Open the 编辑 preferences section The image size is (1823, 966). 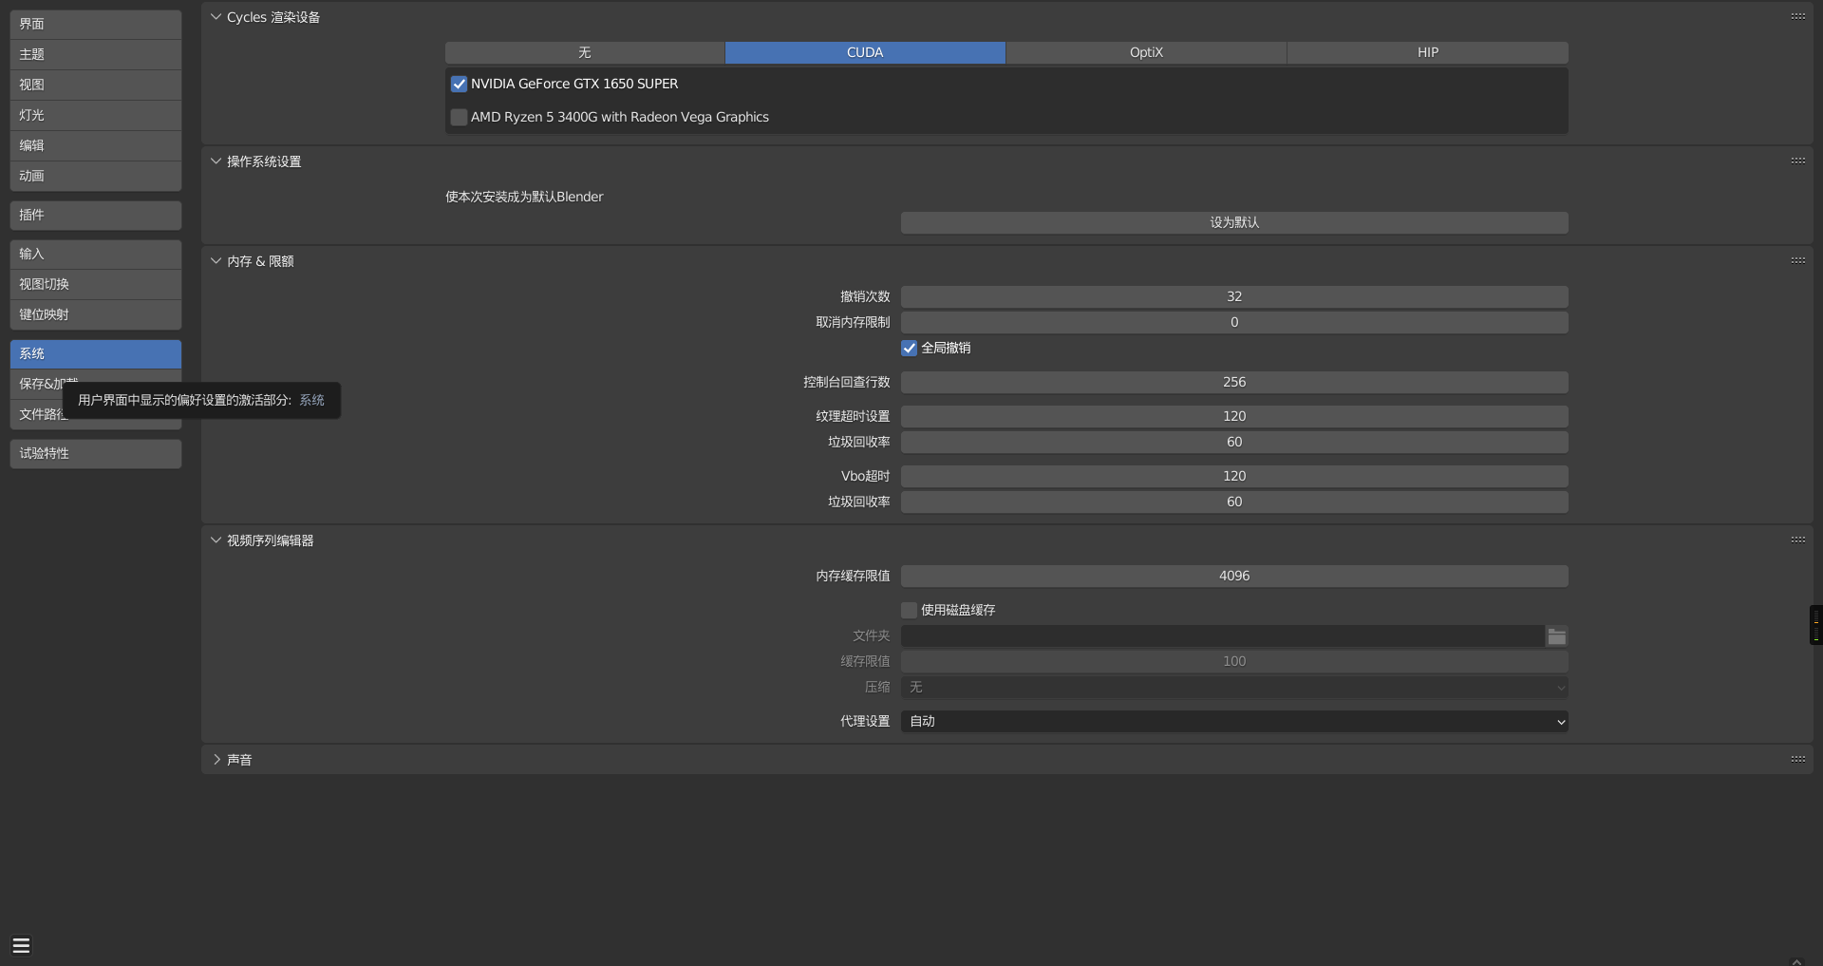[96, 145]
